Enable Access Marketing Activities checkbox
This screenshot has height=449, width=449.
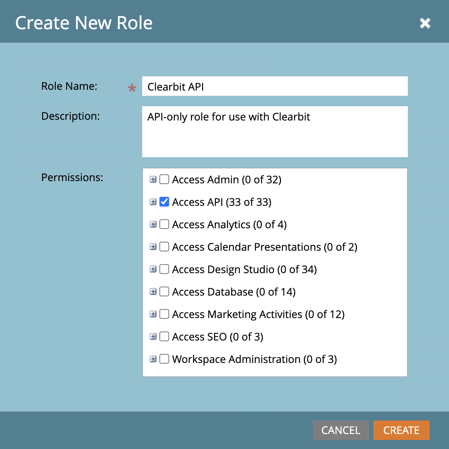(x=164, y=314)
